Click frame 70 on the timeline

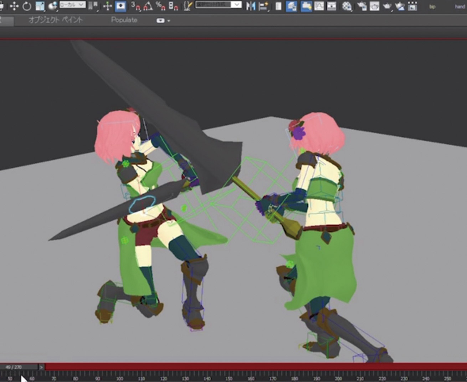[54, 378]
